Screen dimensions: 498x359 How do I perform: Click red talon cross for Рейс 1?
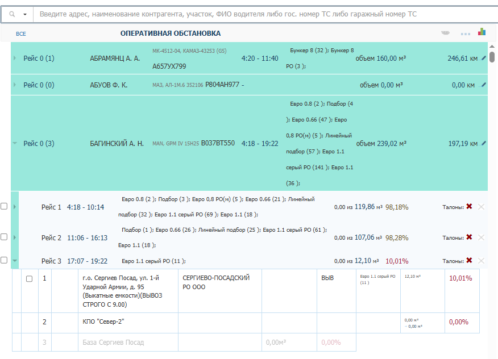pyautogui.click(x=469, y=207)
